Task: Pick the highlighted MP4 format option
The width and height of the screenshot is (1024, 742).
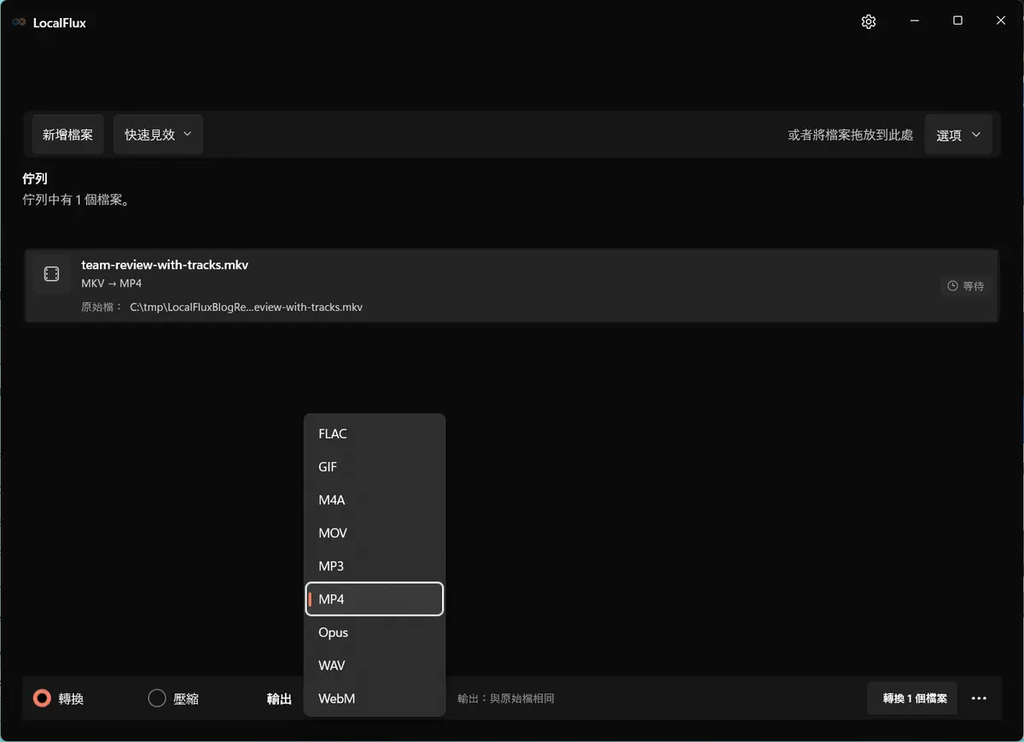Action: click(375, 599)
